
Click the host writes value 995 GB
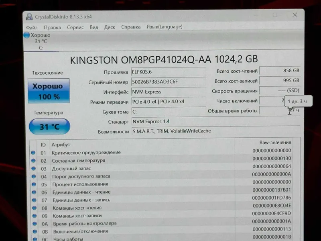tap(280, 81)
